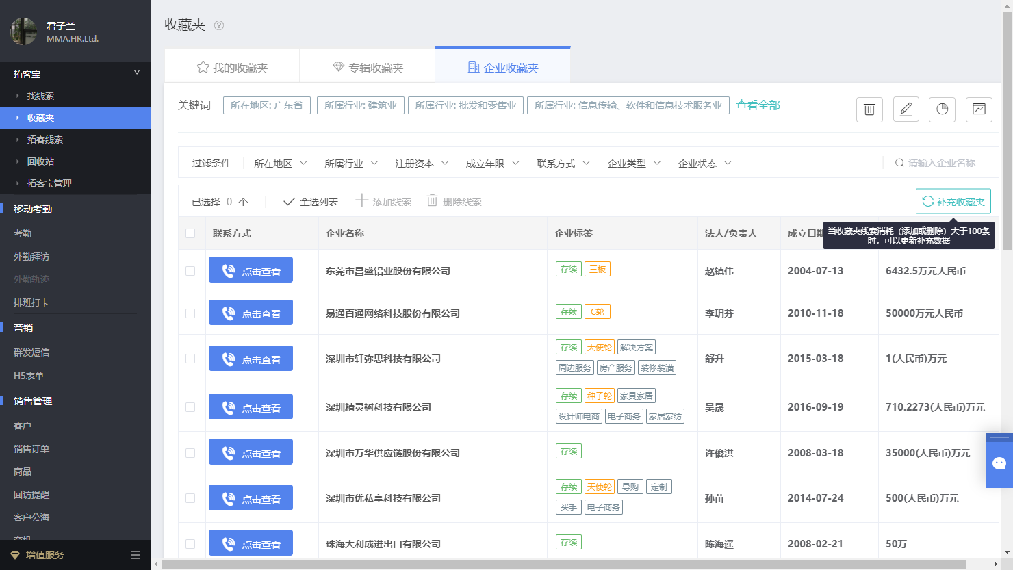Click the 全选列表 button

[x=311, y=202]
